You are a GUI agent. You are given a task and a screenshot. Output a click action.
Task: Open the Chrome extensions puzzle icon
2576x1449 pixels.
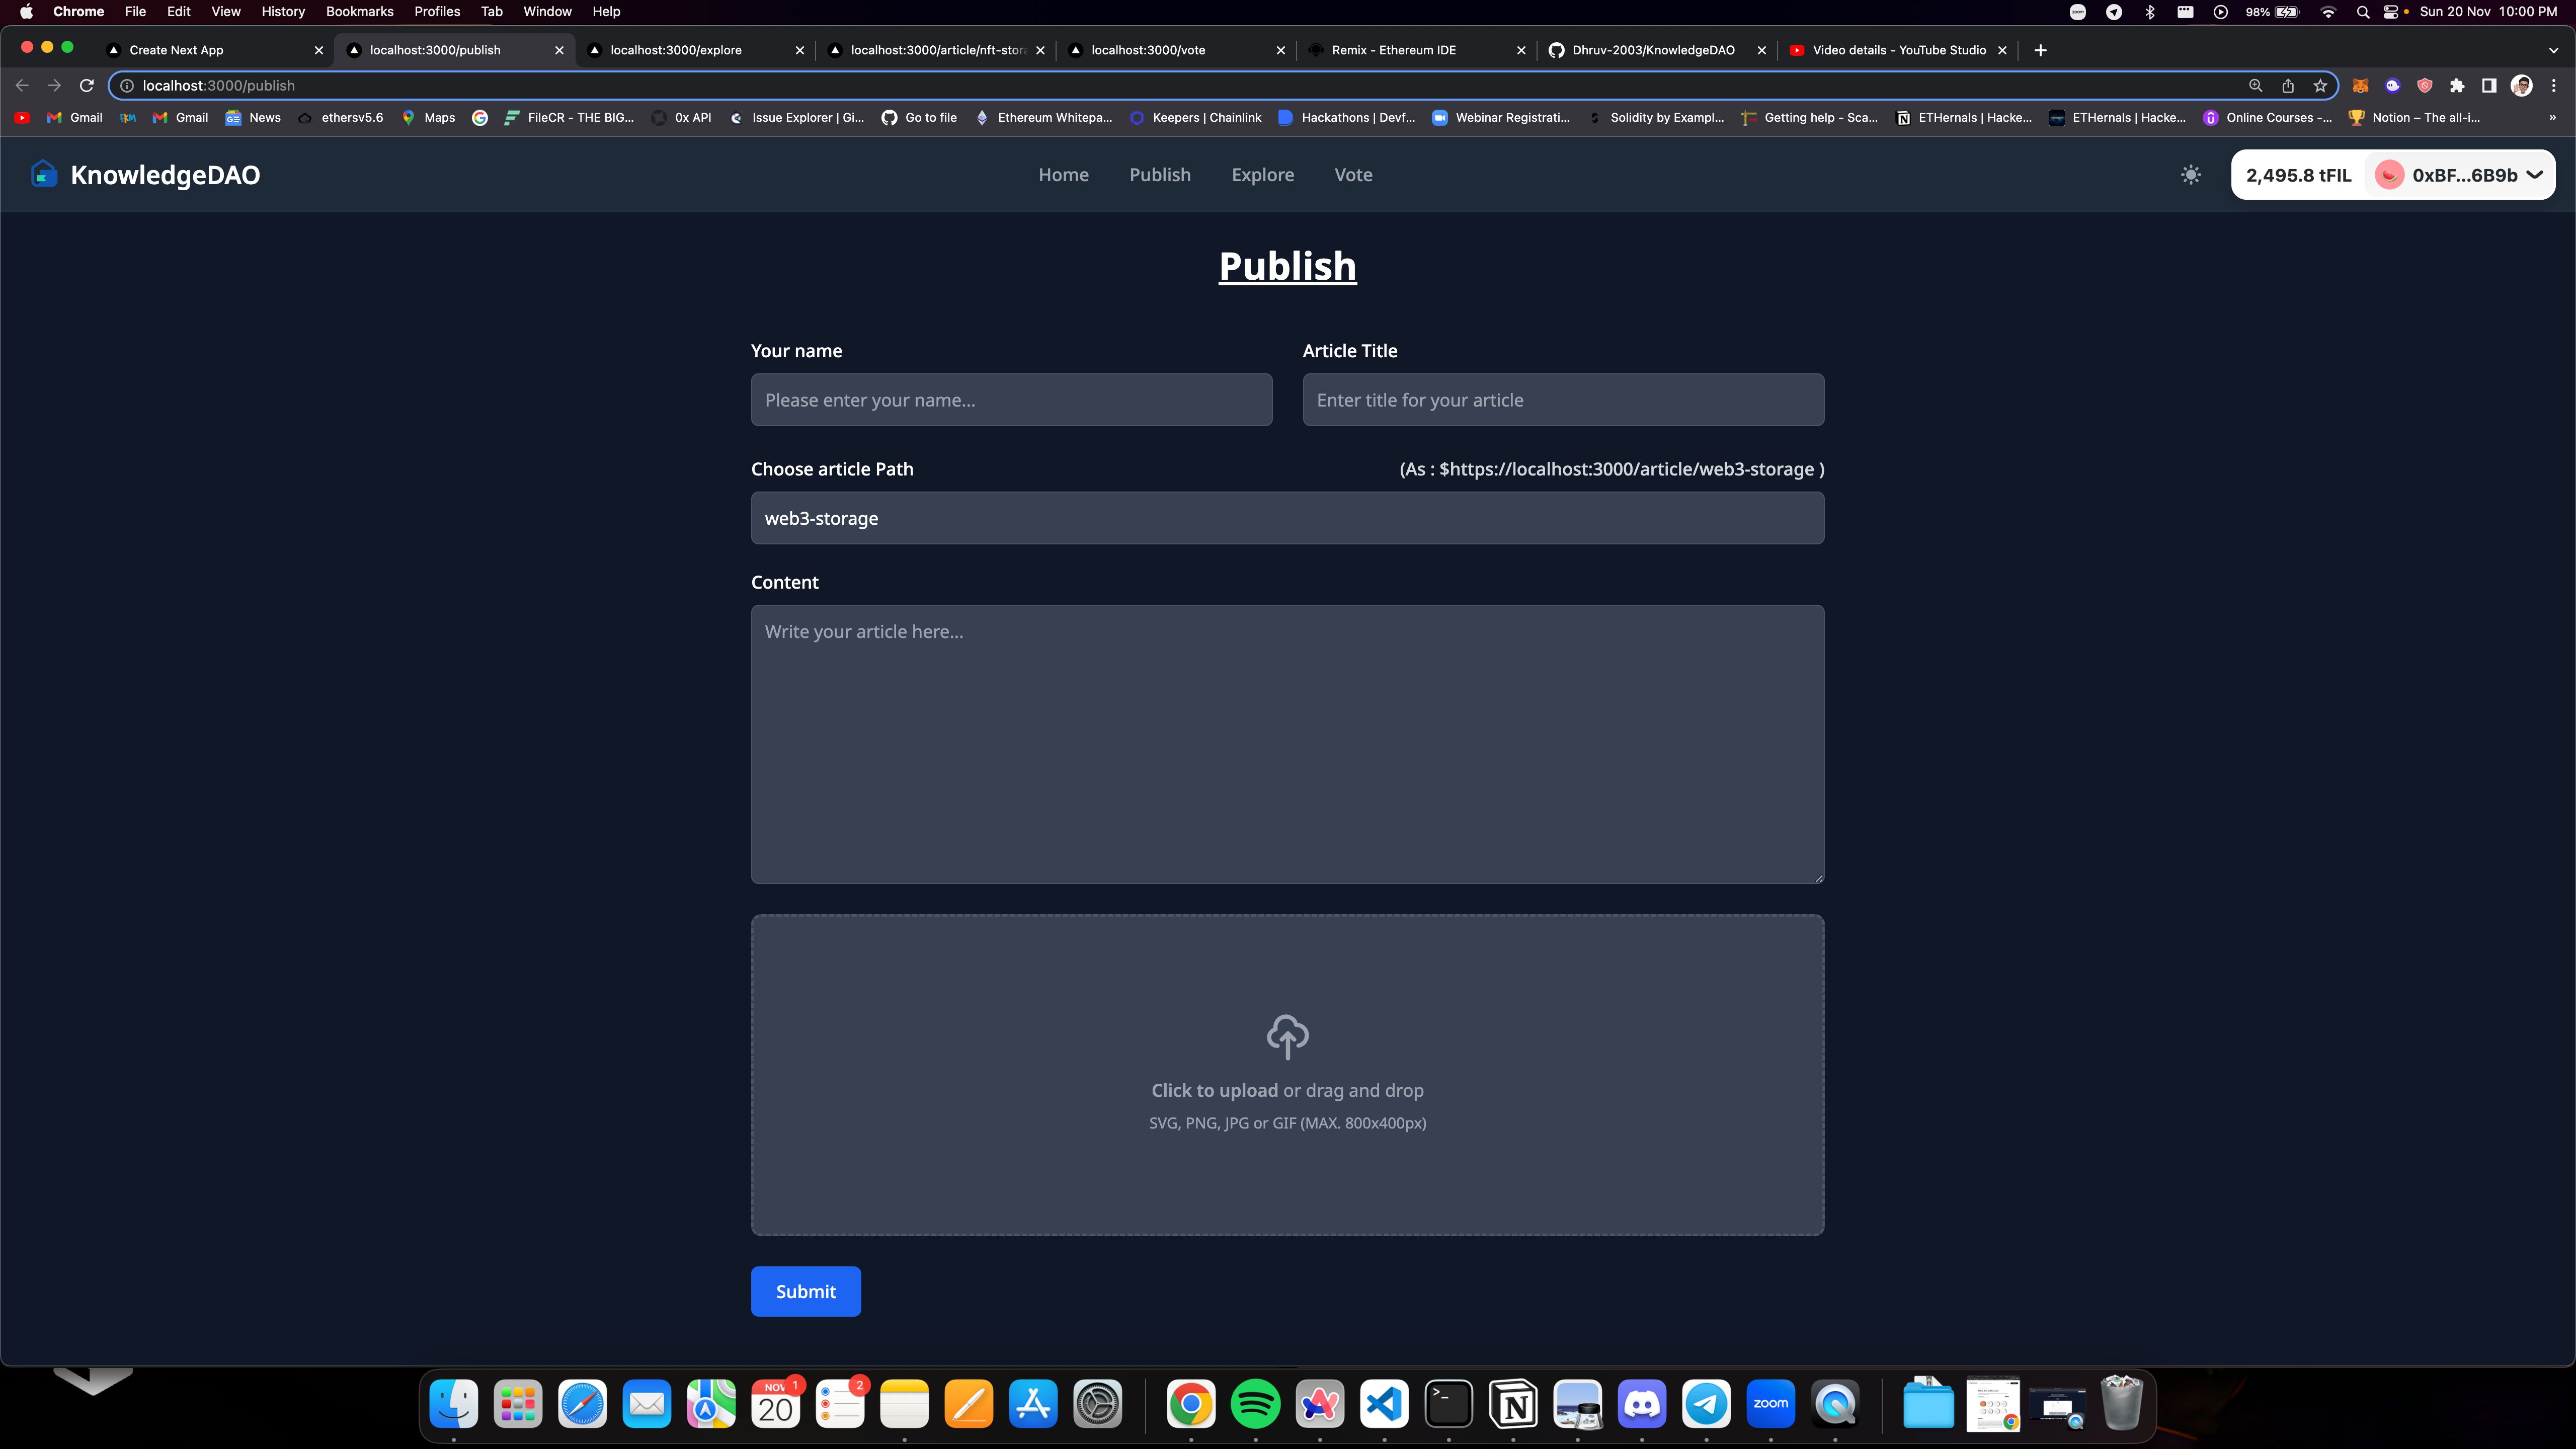click(2457, 85)
